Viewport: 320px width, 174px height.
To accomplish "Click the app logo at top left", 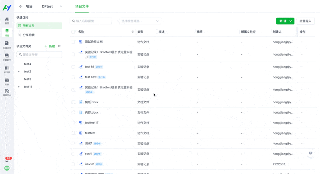I will (x=7, y=8).
